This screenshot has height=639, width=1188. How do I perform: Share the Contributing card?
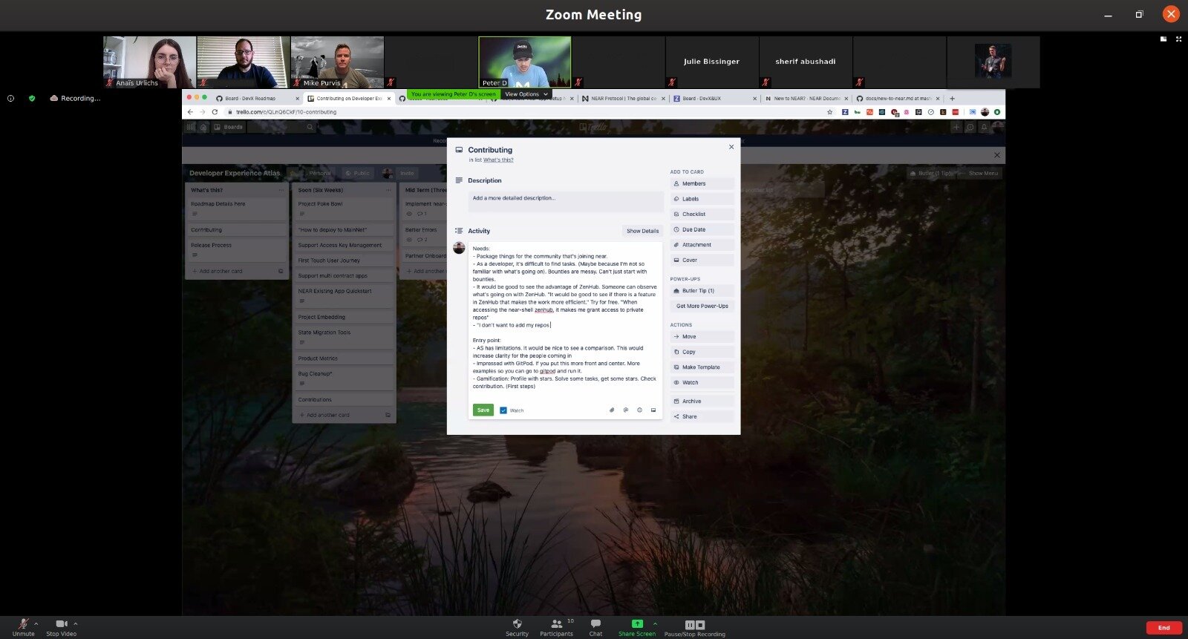tap(702, 416)
